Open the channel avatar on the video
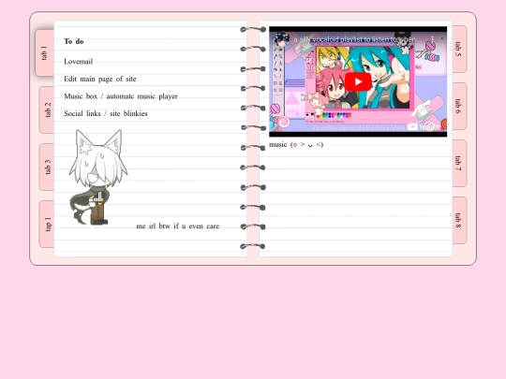 tap(281, 39)
